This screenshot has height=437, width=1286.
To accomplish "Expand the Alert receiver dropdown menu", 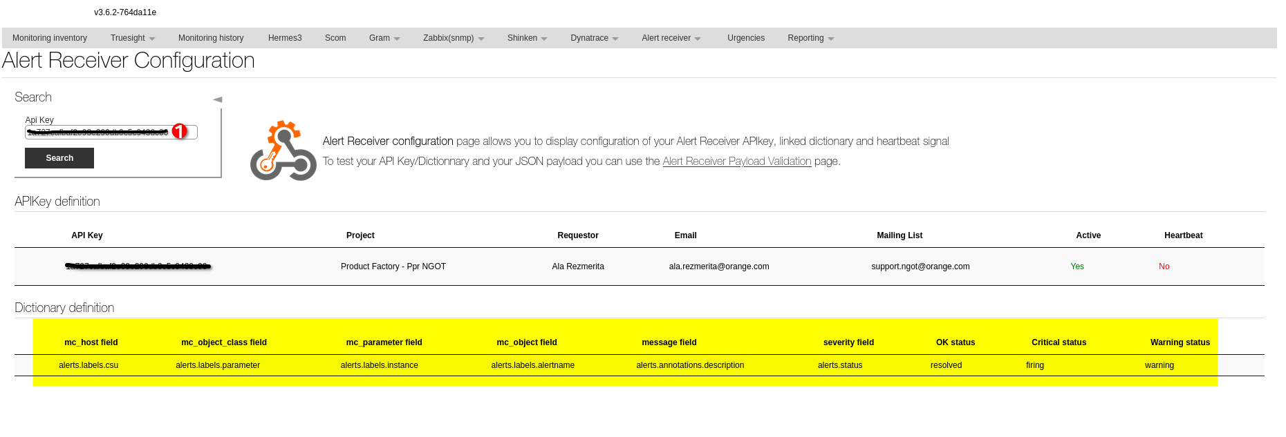I will coord(671,38).
